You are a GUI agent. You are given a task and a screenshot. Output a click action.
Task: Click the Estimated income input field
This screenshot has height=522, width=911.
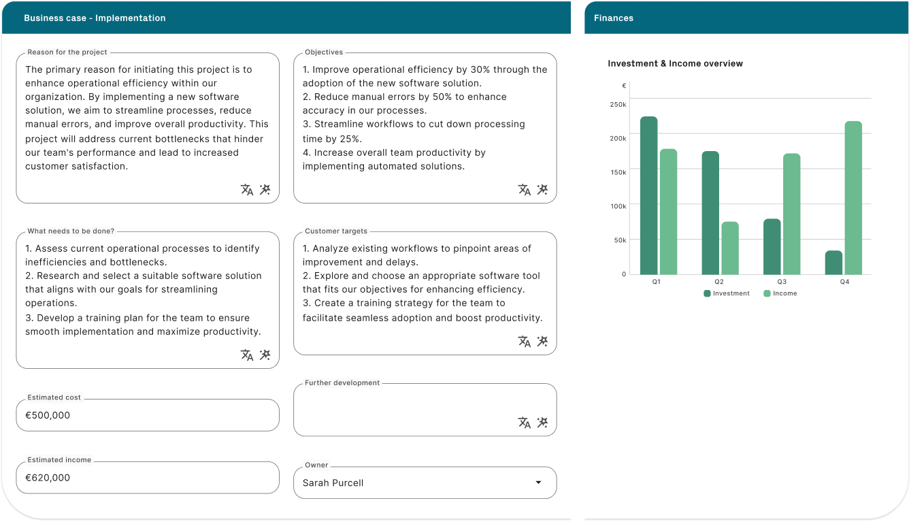click(148, 478)
